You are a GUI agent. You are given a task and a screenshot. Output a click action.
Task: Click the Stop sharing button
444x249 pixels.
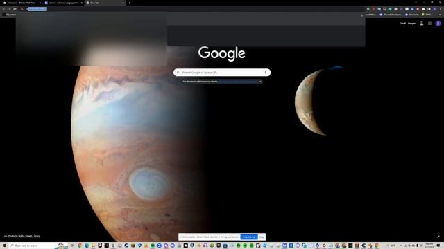(249, 237)
